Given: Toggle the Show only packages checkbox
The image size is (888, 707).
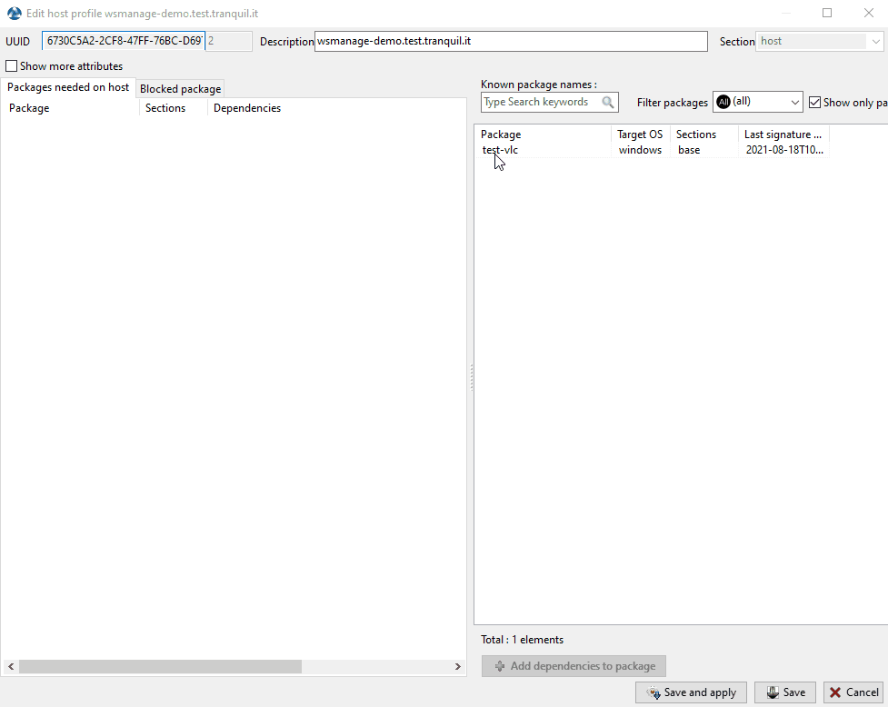Looking at the screenshot, I should tap(814, 103).
